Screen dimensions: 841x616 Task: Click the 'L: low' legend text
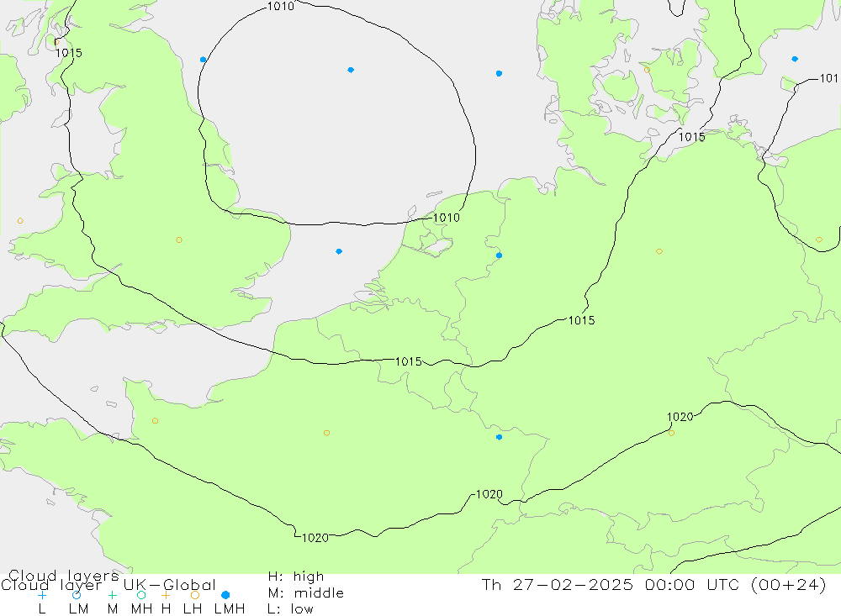pyautogui.click(x=290, y=609)
